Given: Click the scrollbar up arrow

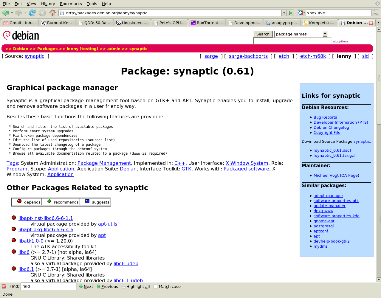Looking at the screenshot, I should tap(379, 30).
